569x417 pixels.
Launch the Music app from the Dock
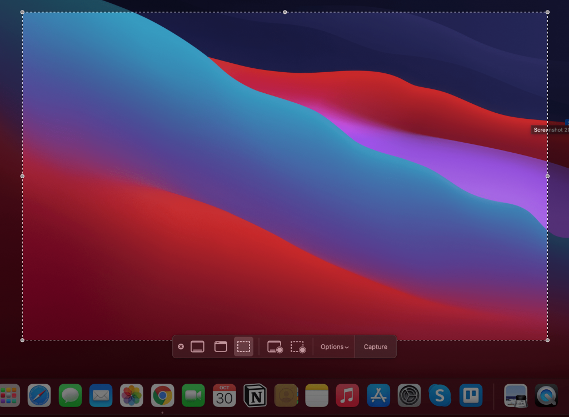[x=347, y=395]
